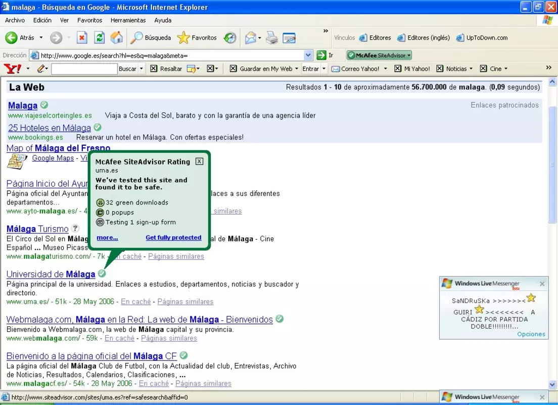Refresh the page with the green arrows icon
Viewport: 558px width, 405px height.
point(99,37)
